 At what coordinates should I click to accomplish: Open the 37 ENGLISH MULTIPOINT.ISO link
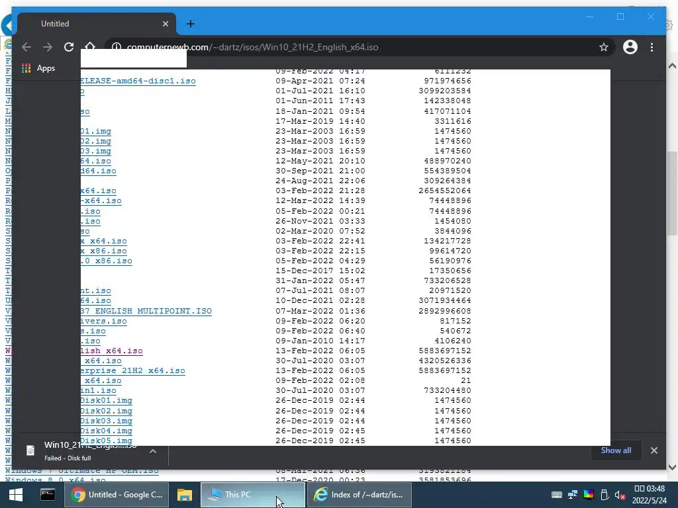click(146, 311)
